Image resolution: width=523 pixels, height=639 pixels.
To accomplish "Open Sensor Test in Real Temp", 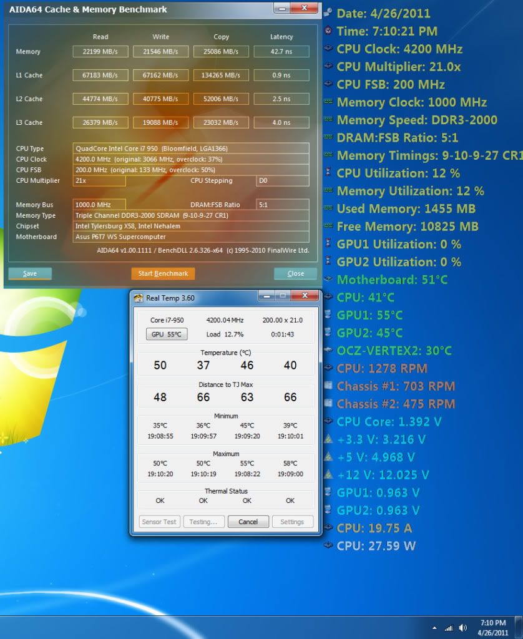I will click(159, 522).
